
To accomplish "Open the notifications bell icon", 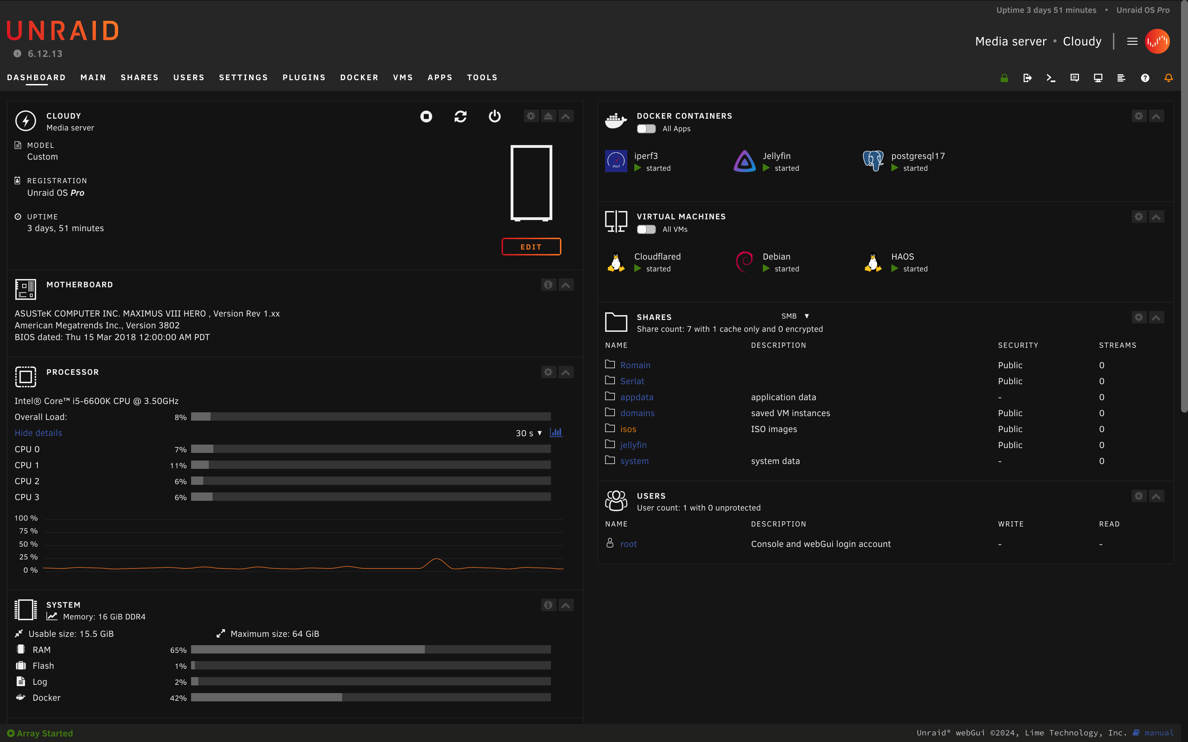I will click(1168, 78).
